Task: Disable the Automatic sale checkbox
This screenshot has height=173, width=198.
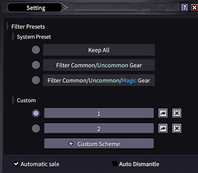Action: [16, 164]
